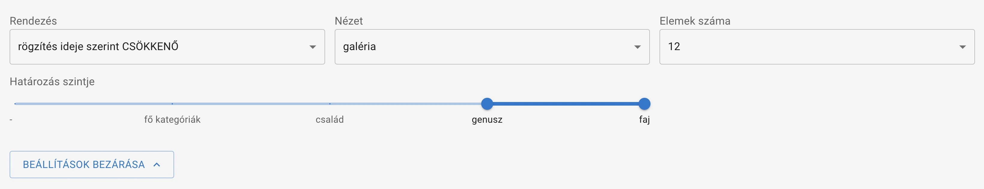Close settings with BEÁLLÍTÁSOK BEZÁRÁSA button

point(92,165)
